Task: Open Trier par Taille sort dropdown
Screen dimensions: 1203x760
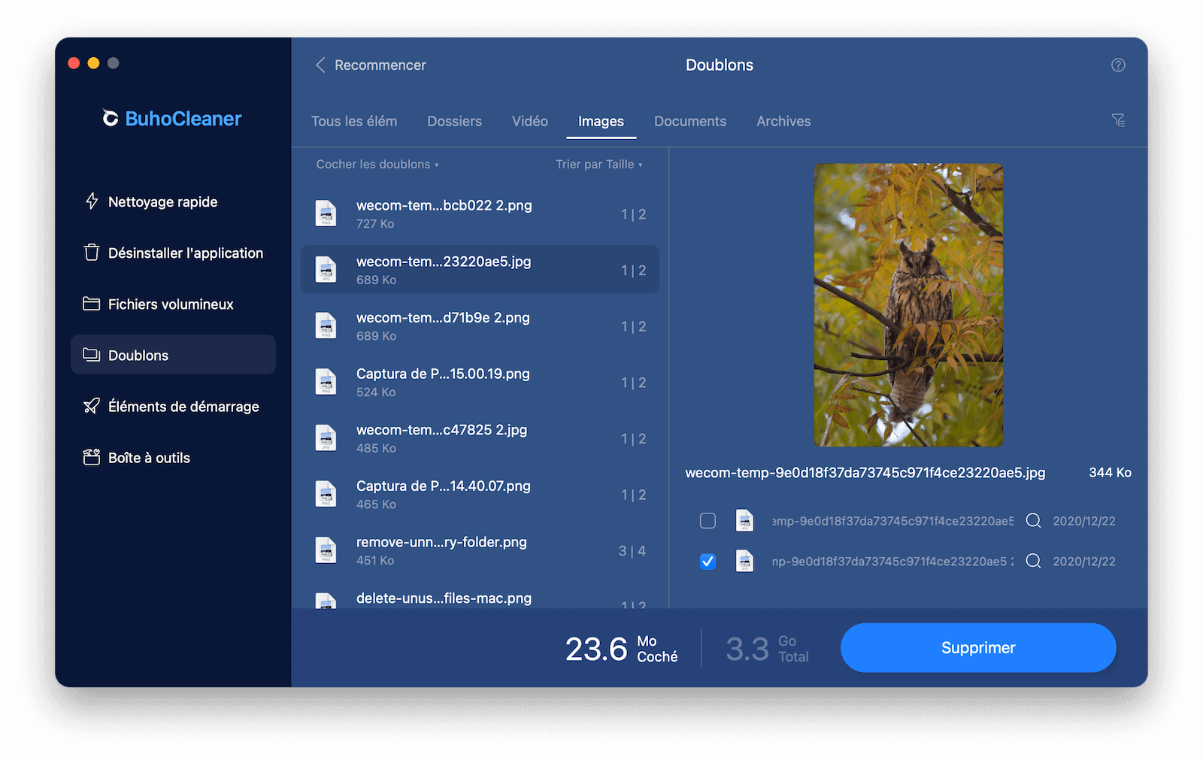Action: tap(599, 165)
